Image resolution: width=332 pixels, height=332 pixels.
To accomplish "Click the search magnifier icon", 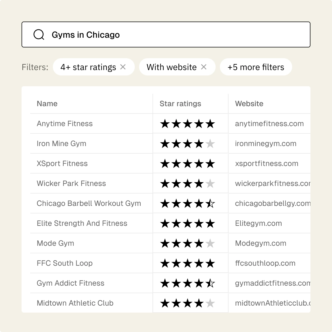I will coord(39,35).
